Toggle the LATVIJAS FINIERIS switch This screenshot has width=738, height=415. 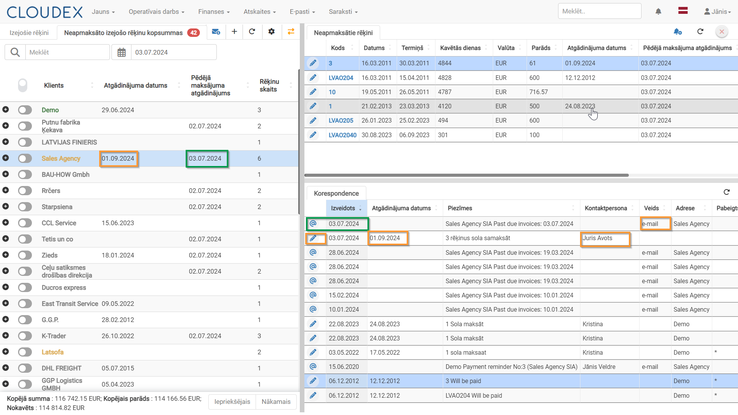[25, 143]
